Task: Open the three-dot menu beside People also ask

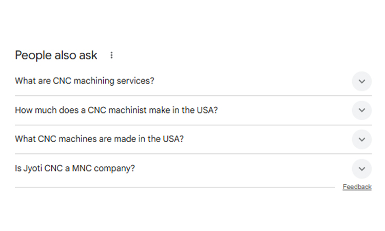Action: 112,55
